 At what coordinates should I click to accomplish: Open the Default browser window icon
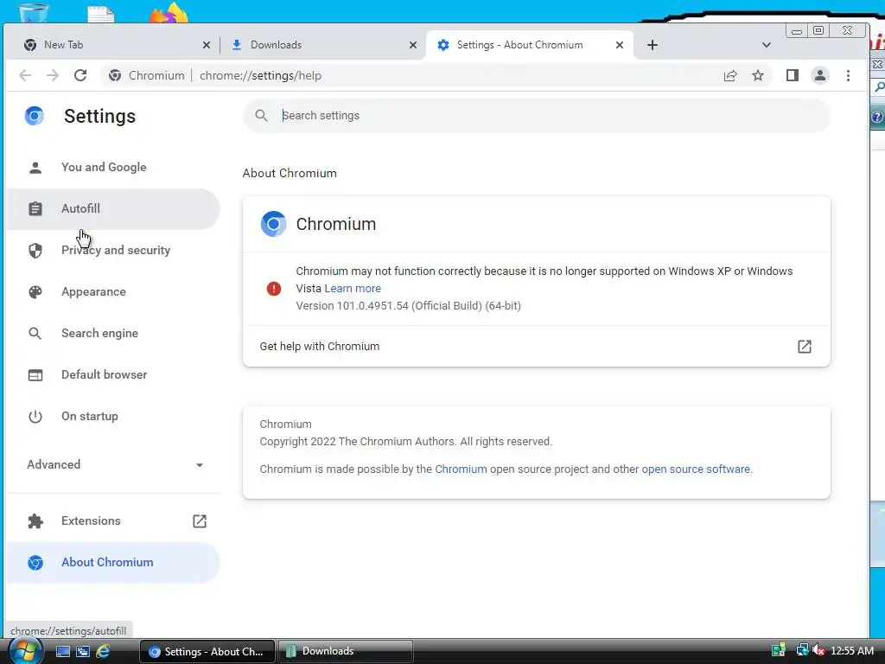35,375
